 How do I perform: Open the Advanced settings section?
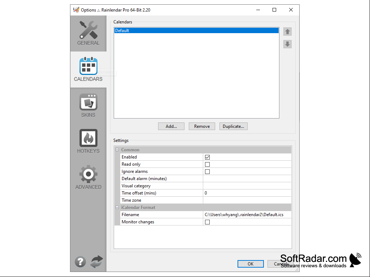click(88, 177)
